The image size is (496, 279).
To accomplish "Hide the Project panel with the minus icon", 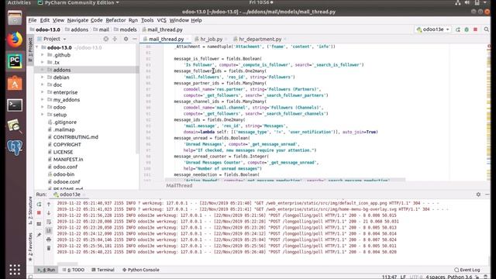I will coord(135,39).
